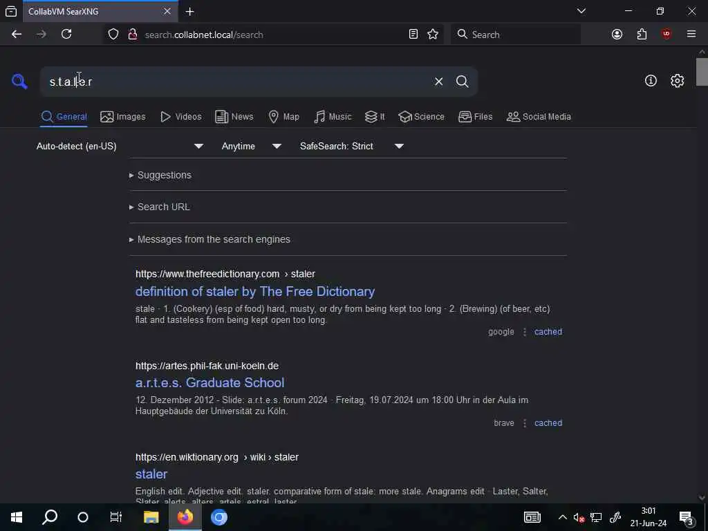Switch to the Images category

click(x=123, y=116)
